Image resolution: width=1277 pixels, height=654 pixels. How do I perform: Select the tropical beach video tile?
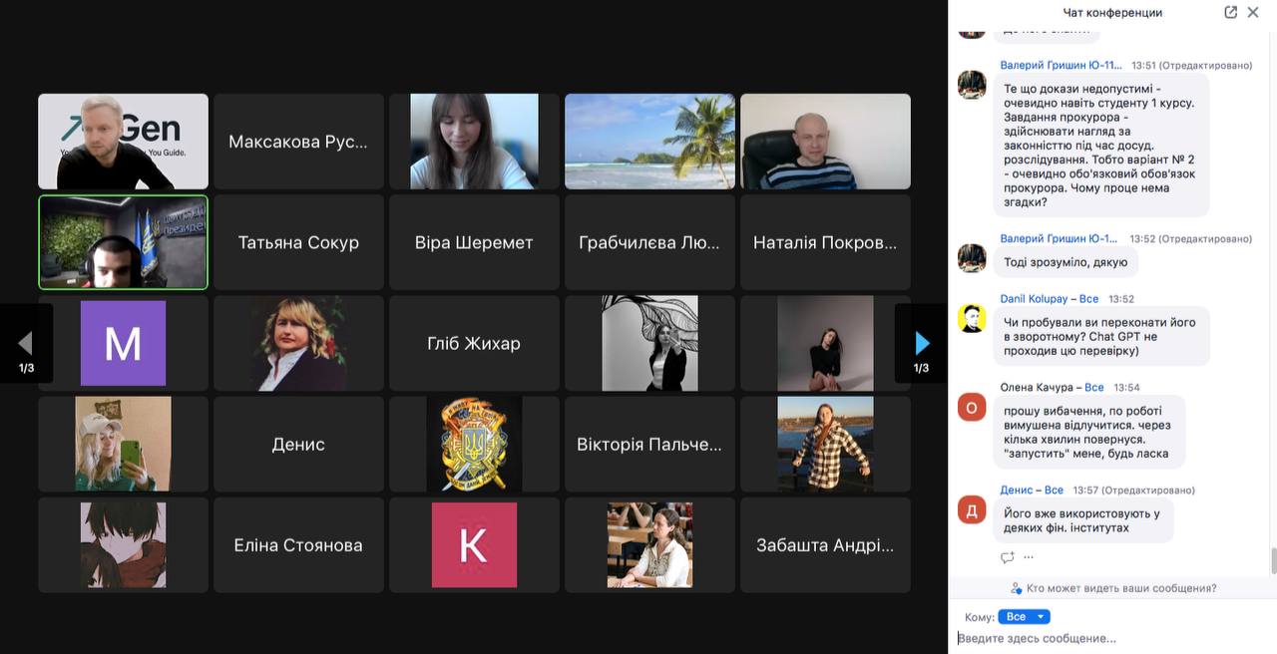(x=649, y=142)
